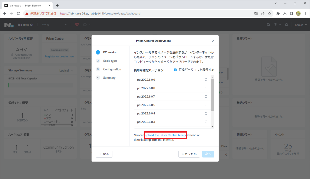Click the version list scroll down arrow
The width and height of the screenshot is (310, 179).
click(x=213, y=126)
